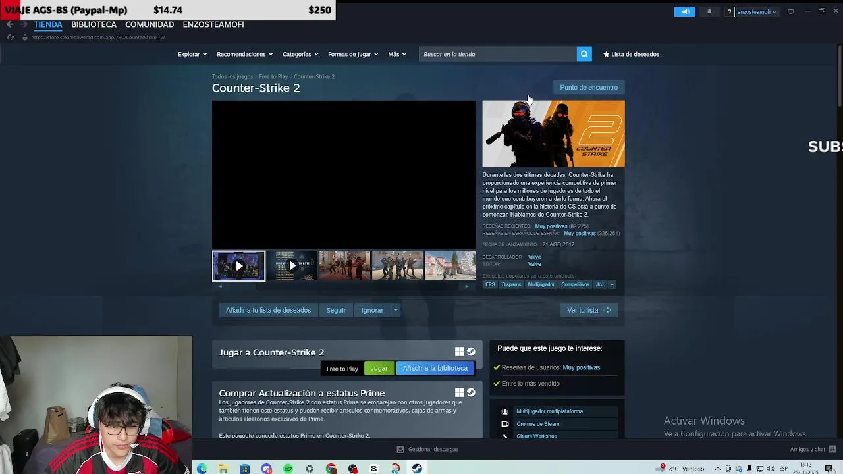This screenshot has width=843, height=474.
Task: Open the Free to Play breadcrumb
Action: coord(273,76)
